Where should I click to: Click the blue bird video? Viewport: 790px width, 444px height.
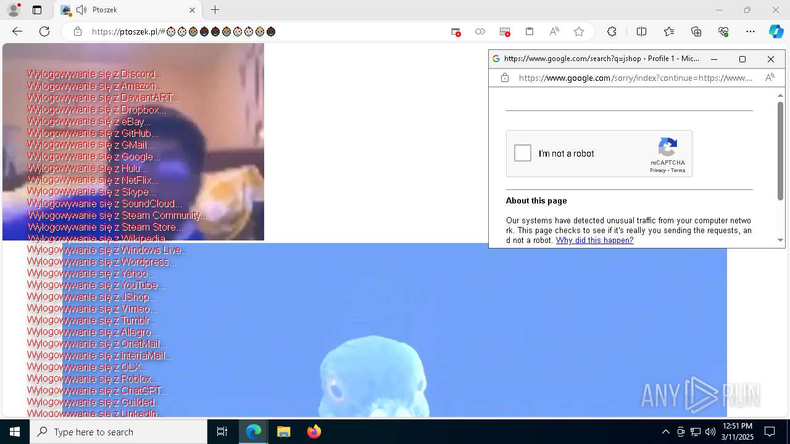[x=395, y=330]
